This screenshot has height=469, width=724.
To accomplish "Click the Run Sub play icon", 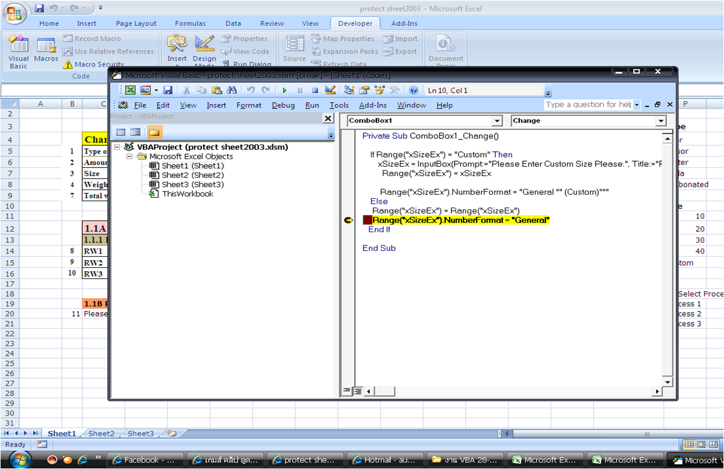I will coord(285,90).
